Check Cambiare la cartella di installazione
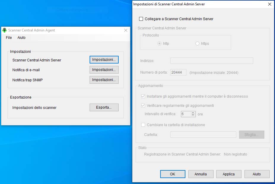The width and height of the screenshot is (275, 184). (144, 125)
